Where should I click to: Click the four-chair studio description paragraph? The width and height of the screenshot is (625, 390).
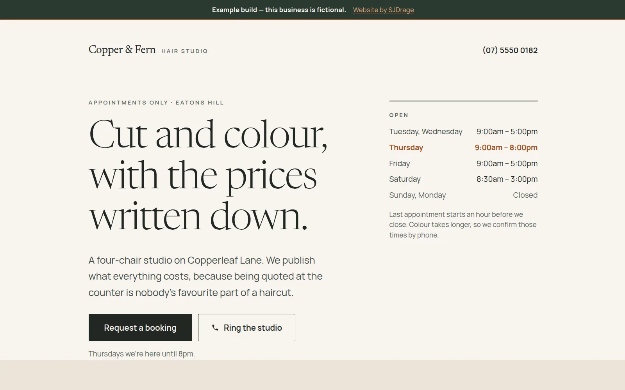click(x=205, y=276)
